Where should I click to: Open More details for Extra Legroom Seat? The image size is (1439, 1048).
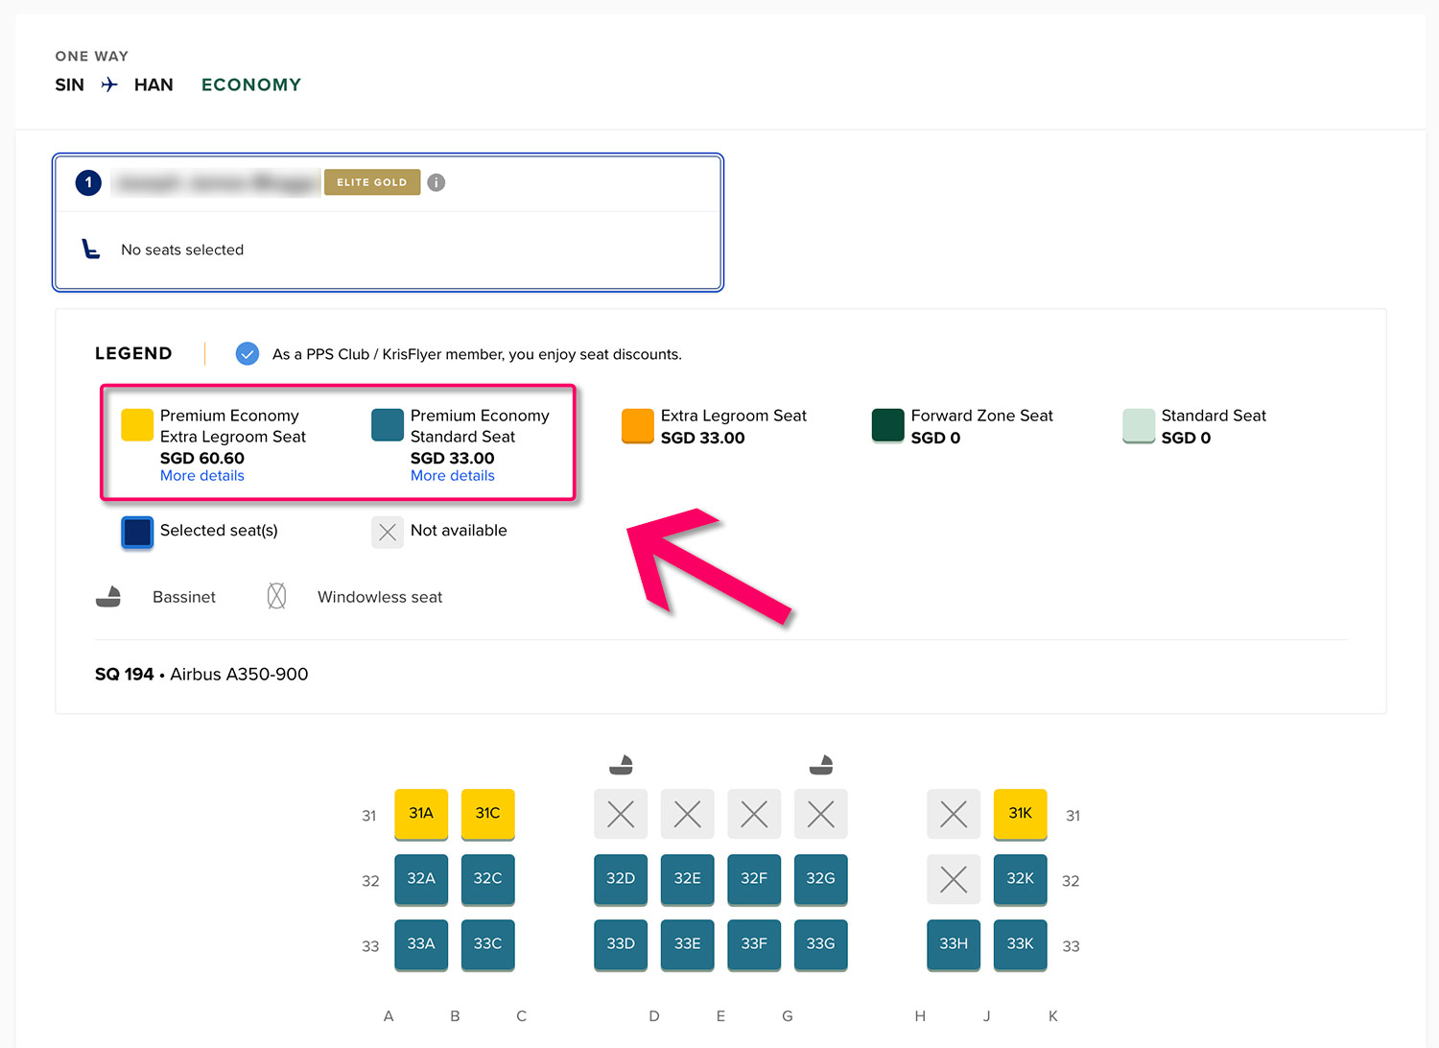pos(201,476)
